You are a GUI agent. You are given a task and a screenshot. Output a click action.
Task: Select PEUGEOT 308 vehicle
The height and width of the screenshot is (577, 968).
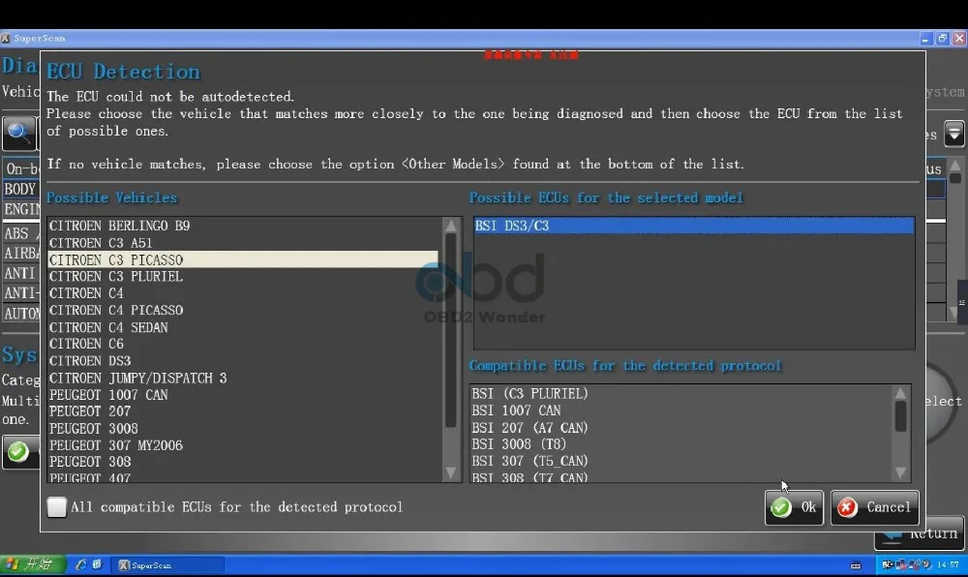[243, 462]
